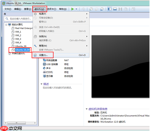Click the sound card speaker icon
The image size is (150, 131).
(x=44, y=68)
